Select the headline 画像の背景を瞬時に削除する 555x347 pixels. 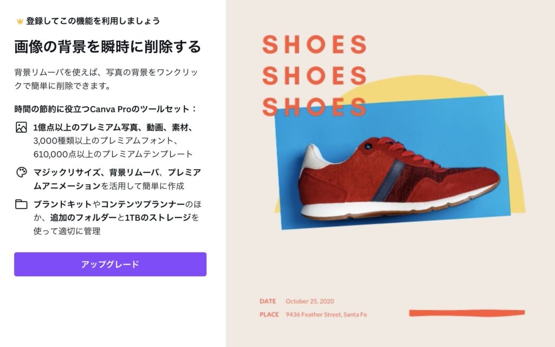point(108,47)
